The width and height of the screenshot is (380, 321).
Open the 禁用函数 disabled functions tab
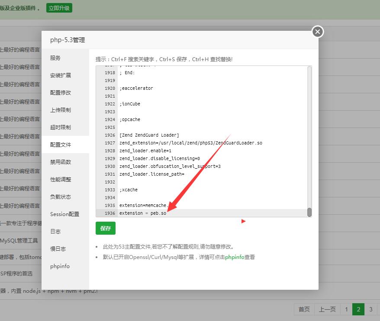(61, 162)
